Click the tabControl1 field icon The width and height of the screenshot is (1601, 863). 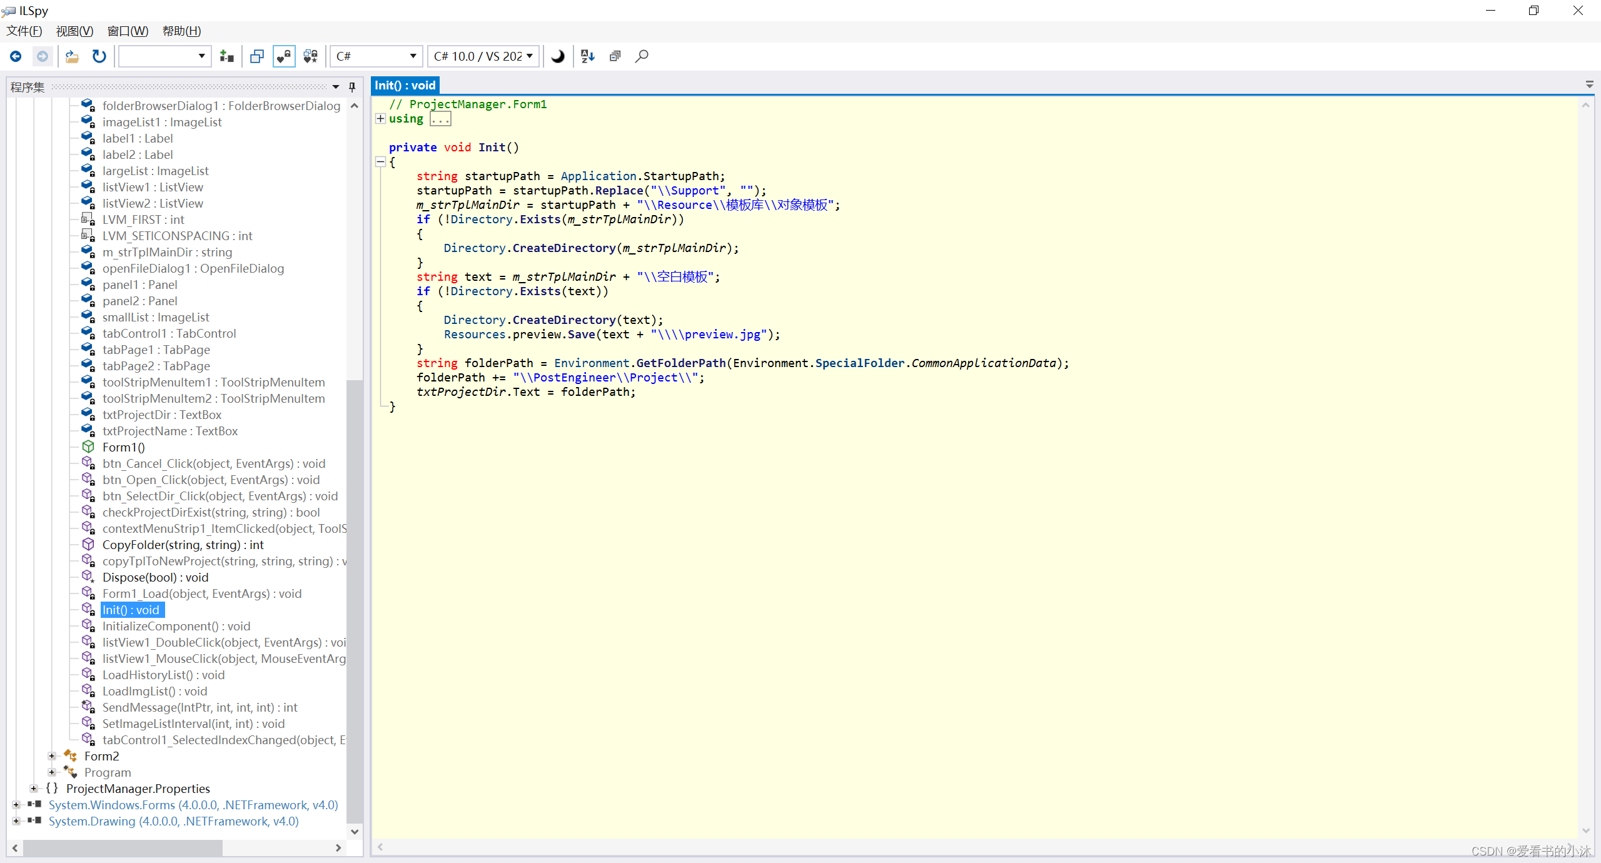(88, 333)
